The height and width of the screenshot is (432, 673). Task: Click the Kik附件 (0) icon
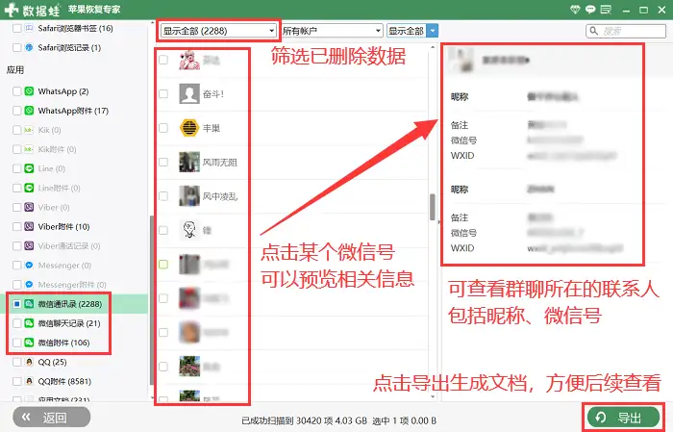click(29, 149)
